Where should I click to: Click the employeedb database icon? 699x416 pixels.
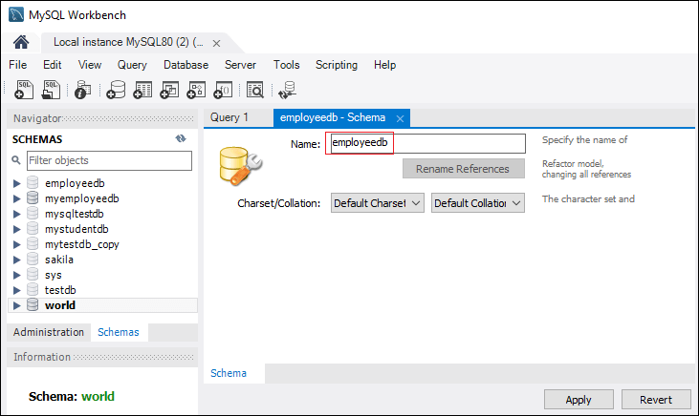click(33, 183)
